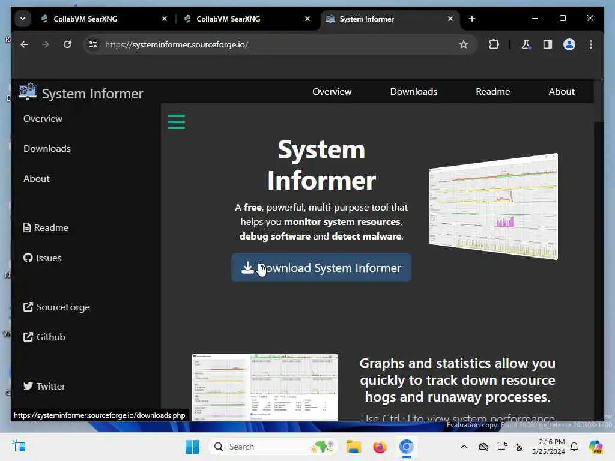
Task: Click the browser forward arrow
Action: coord(46,44)
